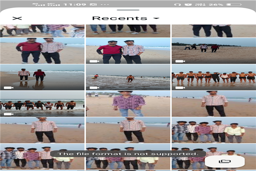Viewport: 256px width, 171px height.
Task: Select the non-video photo of two men
Action: (x=42, y=51)
